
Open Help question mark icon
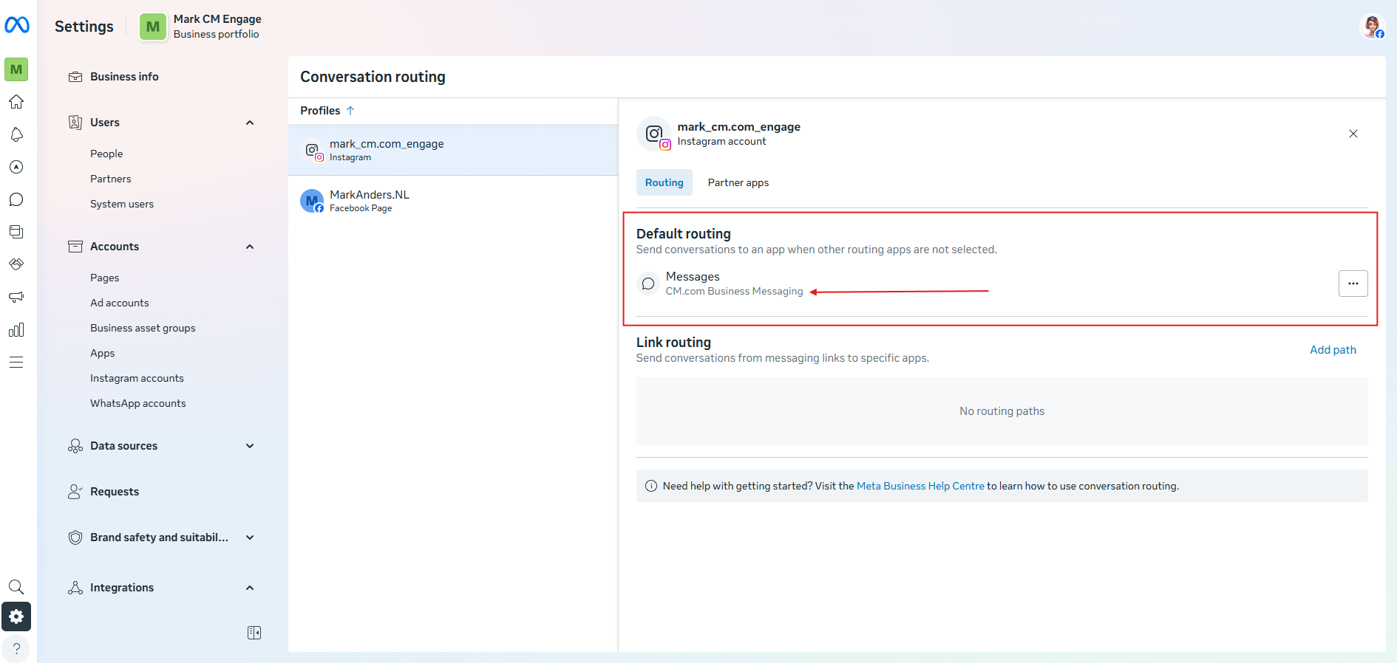click(16, 648)
